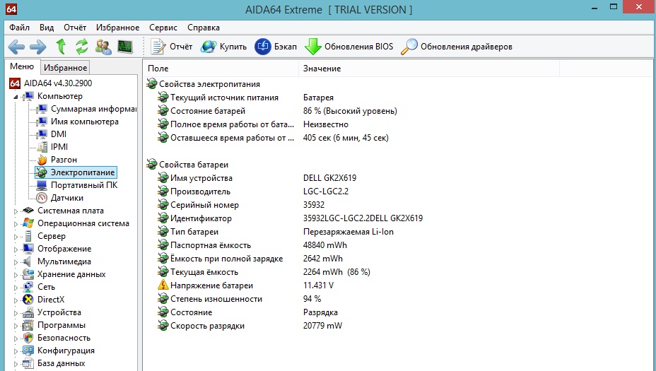Expand the Системная плата node

coord(16,211)
